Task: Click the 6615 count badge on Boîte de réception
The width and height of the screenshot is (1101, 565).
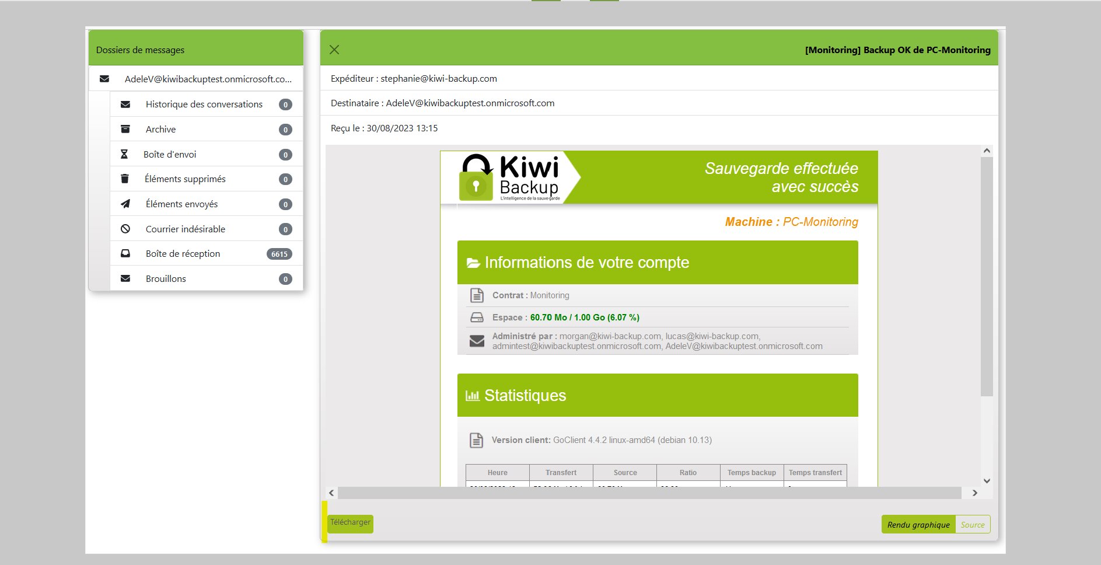Action: (279, 254)
